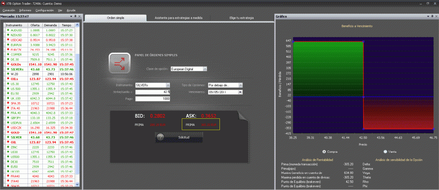Sort market list by Instrumento column header

(x=16, y=25)
